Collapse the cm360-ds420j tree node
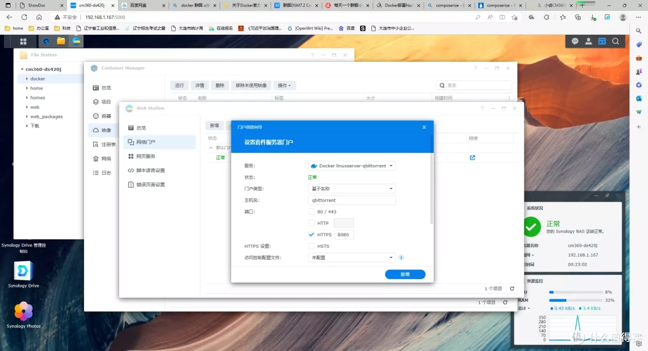 tap(22, 69)
